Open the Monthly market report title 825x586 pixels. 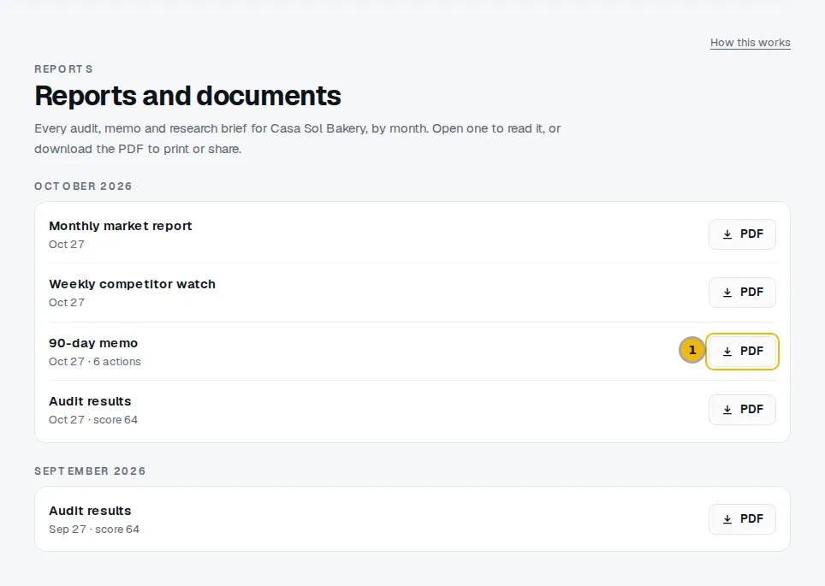click(x=121, y=226)
